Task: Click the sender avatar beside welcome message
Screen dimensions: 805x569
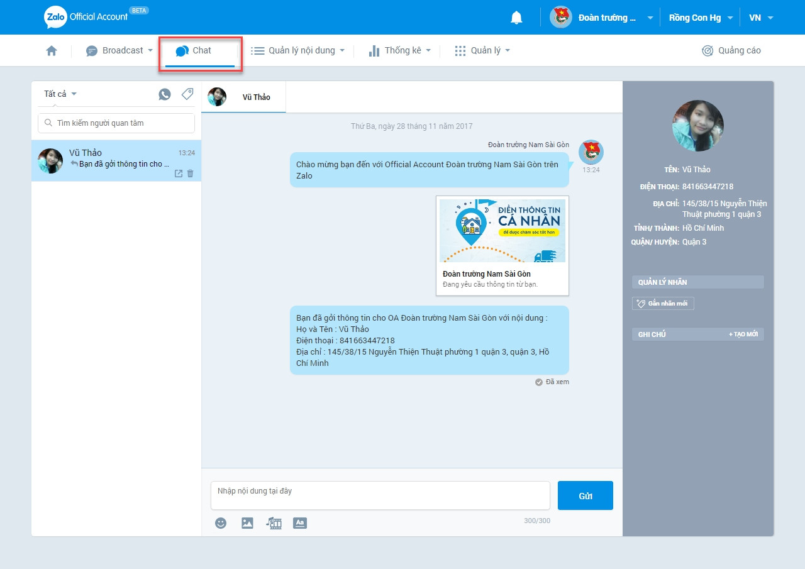Action: coord(591,152)
